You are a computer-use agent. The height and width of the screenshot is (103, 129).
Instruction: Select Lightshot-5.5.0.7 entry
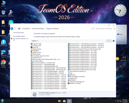click(36, 58)
